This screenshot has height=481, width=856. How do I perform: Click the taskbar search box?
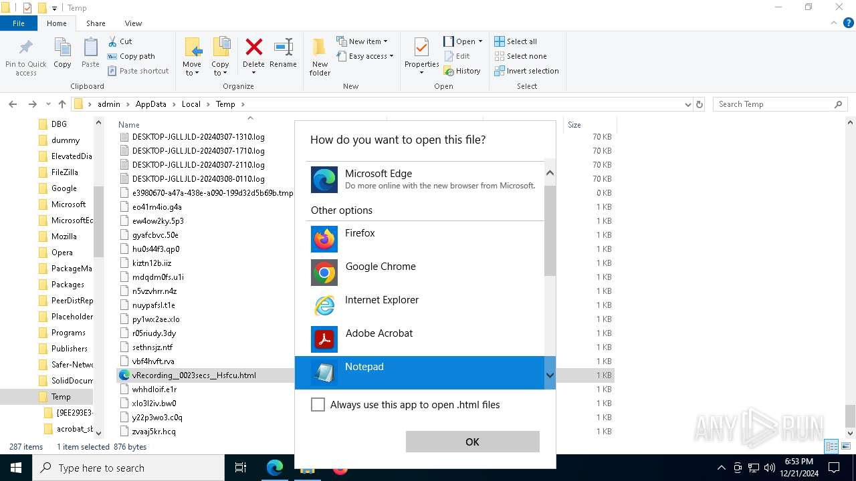tap(128, 468)
